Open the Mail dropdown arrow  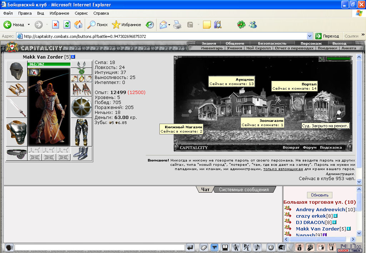pyautogui.click(x=169, y=25)
